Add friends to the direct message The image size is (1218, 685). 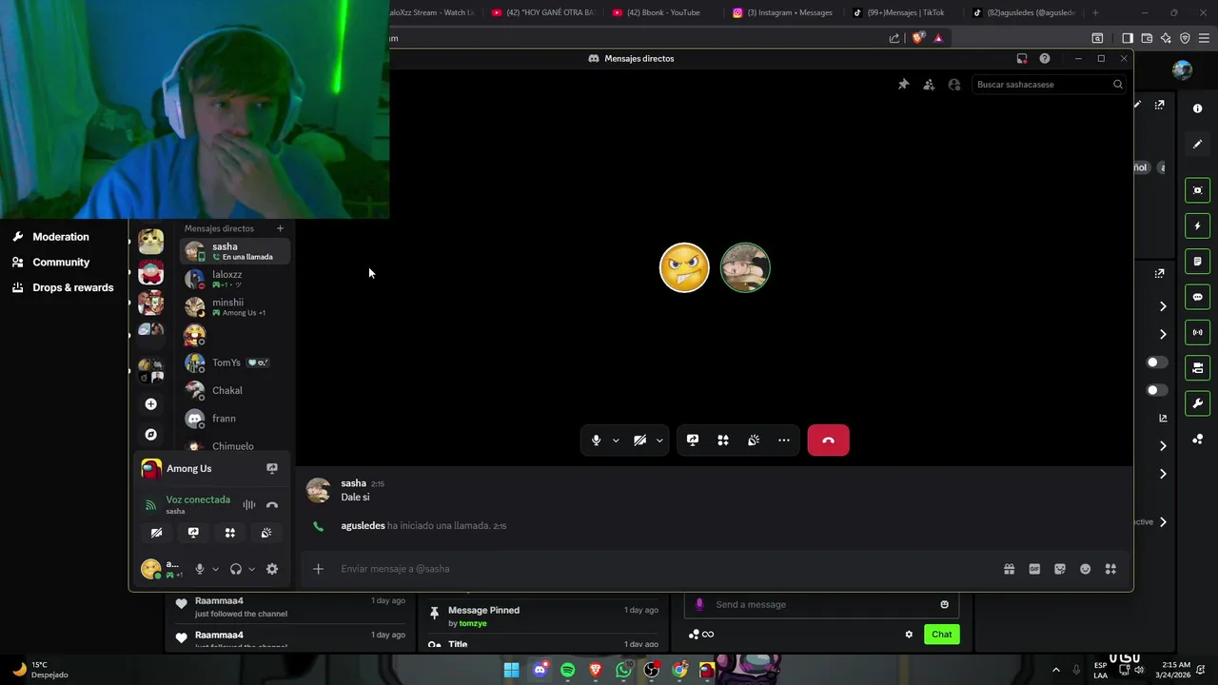click(x=929, y=85)
